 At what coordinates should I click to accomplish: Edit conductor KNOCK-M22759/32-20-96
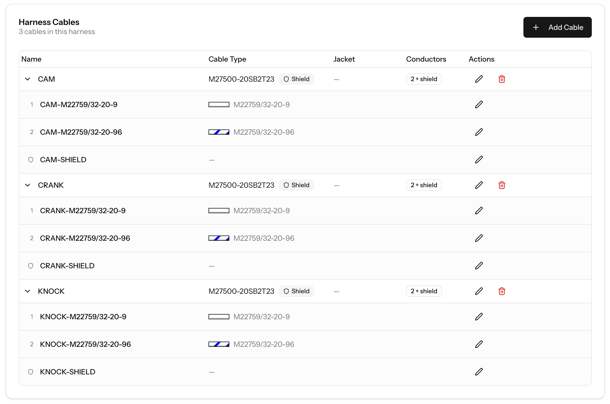point(479,344)
